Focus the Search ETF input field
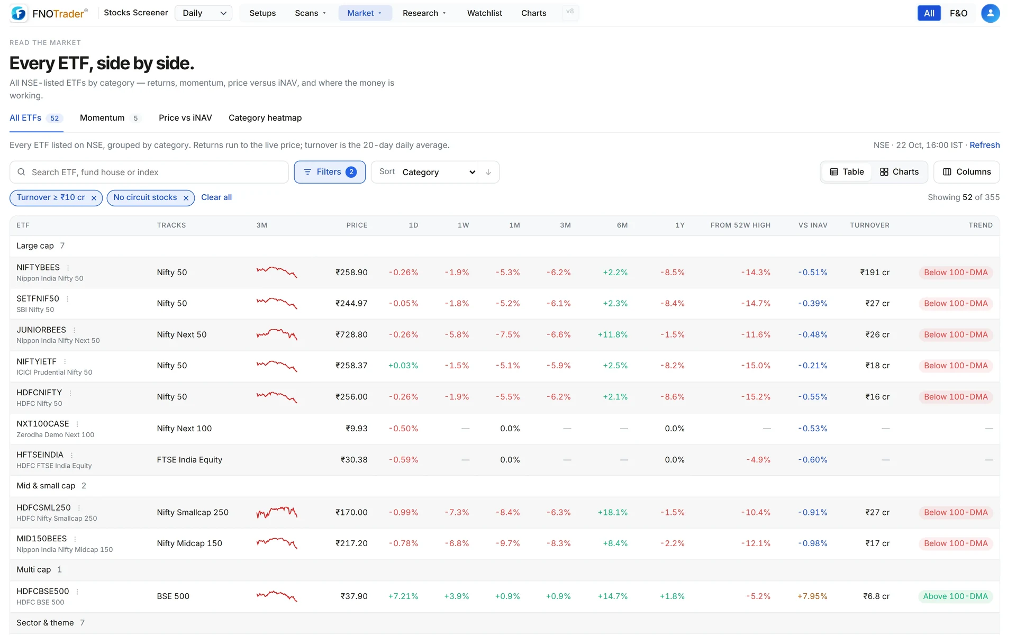This screenshot has height=635, width=1016. 149,173
